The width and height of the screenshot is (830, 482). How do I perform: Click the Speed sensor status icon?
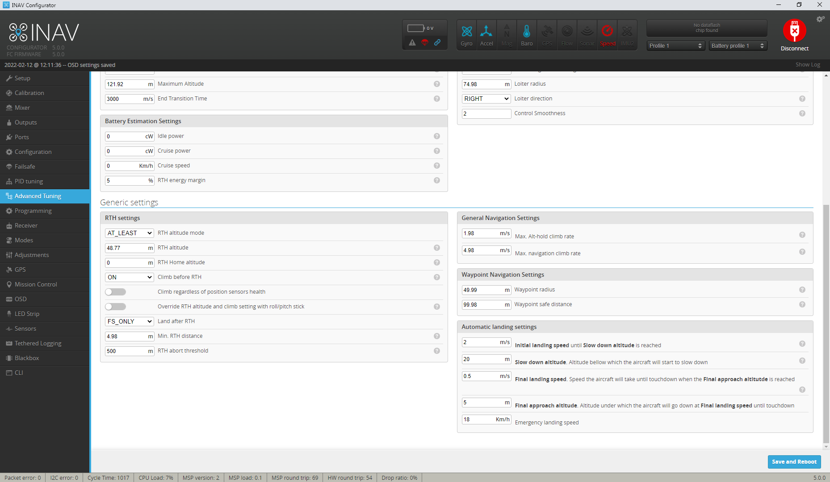607,34
